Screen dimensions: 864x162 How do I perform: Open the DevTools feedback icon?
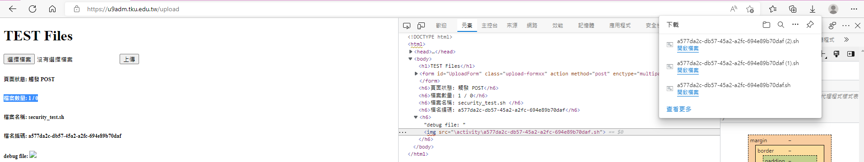coord(832,26)
